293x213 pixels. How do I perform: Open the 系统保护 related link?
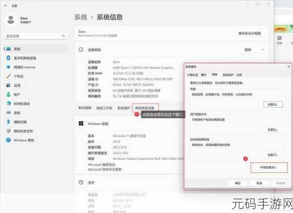(x=124, y=108)
